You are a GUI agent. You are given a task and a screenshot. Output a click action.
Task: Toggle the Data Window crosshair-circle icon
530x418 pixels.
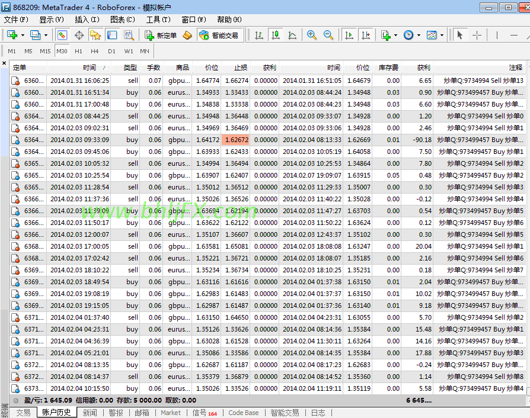click(79, 35)
